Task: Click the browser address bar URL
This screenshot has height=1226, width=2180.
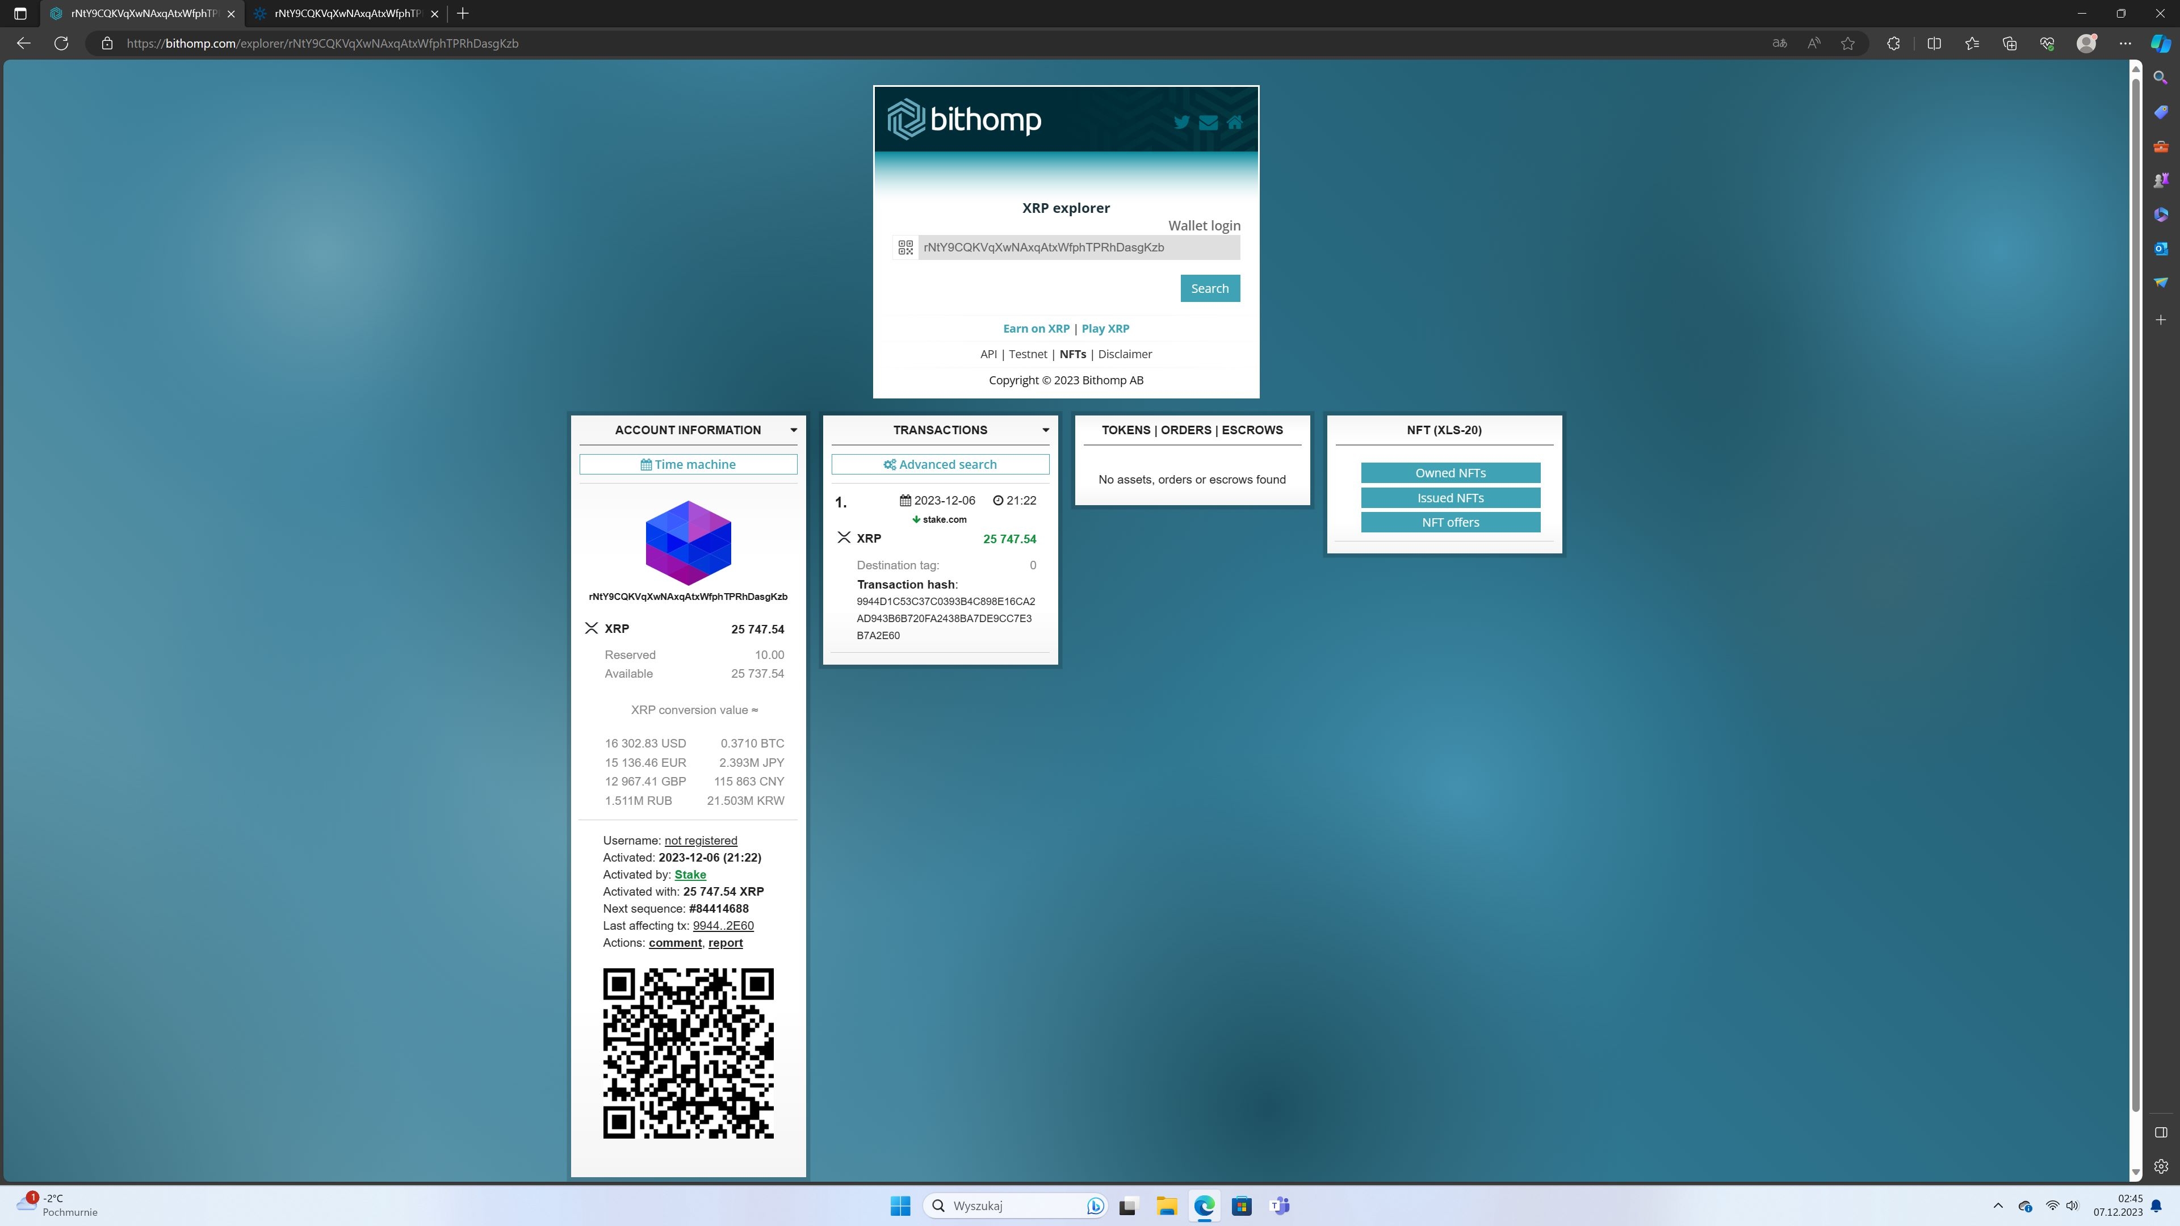Action: click(322, 43)
